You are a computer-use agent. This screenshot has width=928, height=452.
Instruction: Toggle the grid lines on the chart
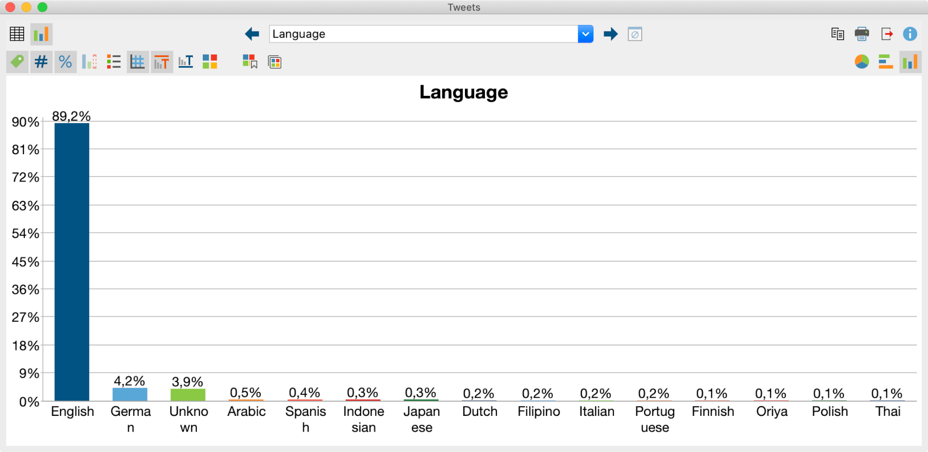pos(138,61)
